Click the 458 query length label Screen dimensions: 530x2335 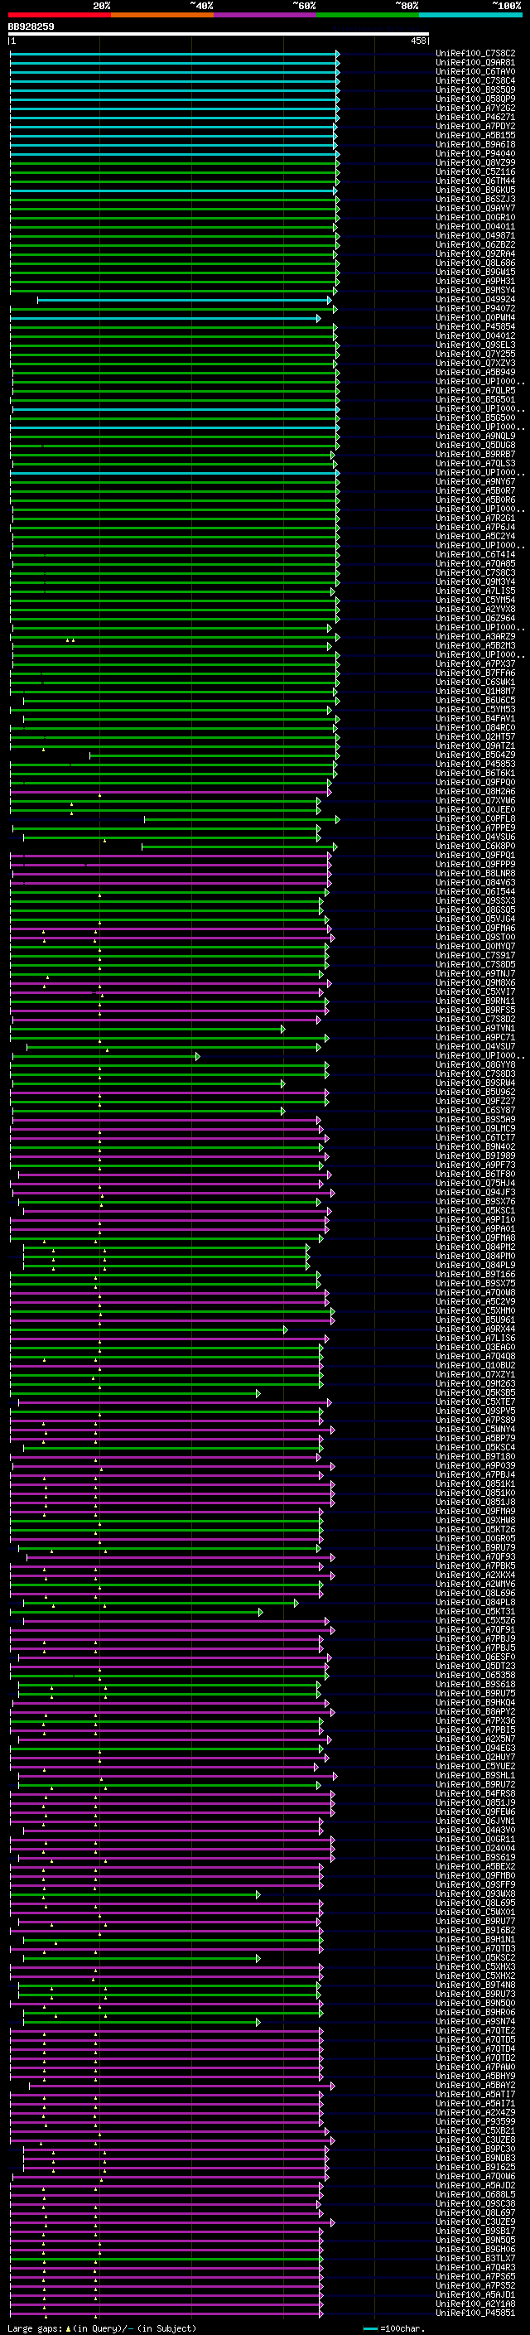coord(418,41)
